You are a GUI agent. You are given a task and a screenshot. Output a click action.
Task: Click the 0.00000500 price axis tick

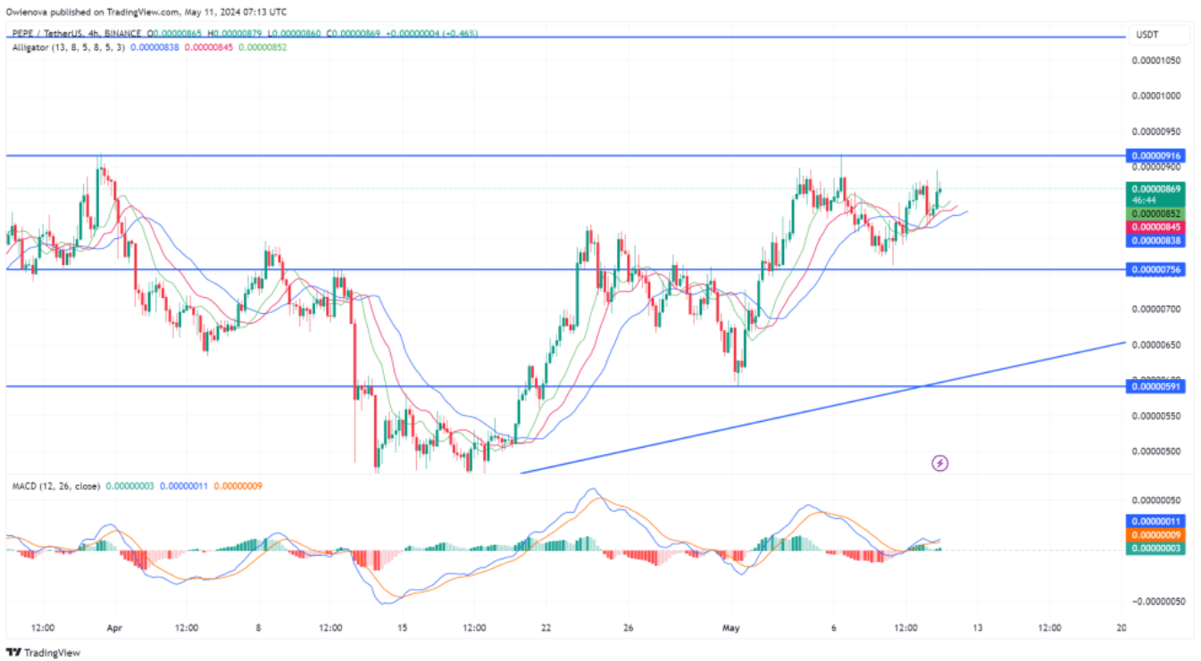[1155, 451]
